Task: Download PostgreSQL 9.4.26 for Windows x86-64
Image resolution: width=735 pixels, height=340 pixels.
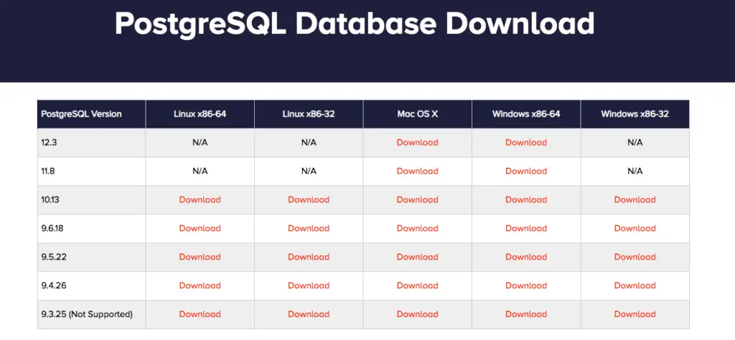Action: point(526,285)
